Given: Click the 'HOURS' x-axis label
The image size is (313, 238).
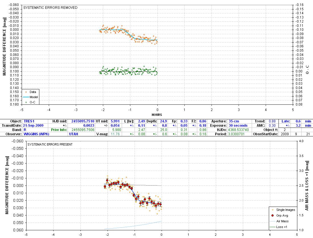Looking at the screenshot, I should (157, 115).
